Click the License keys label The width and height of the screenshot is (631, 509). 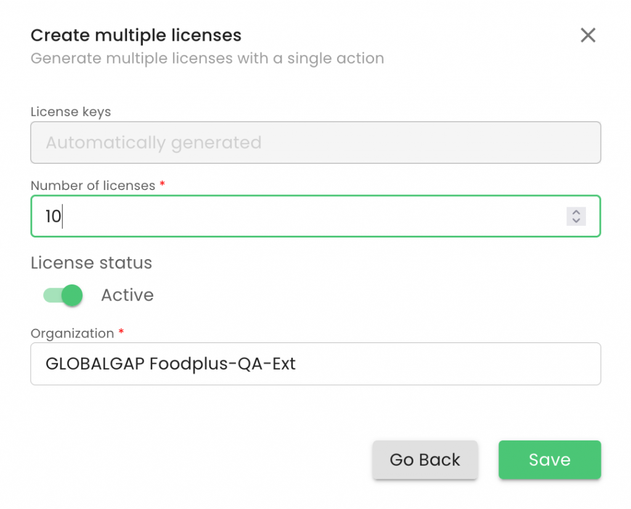click(x=71, y=112)
